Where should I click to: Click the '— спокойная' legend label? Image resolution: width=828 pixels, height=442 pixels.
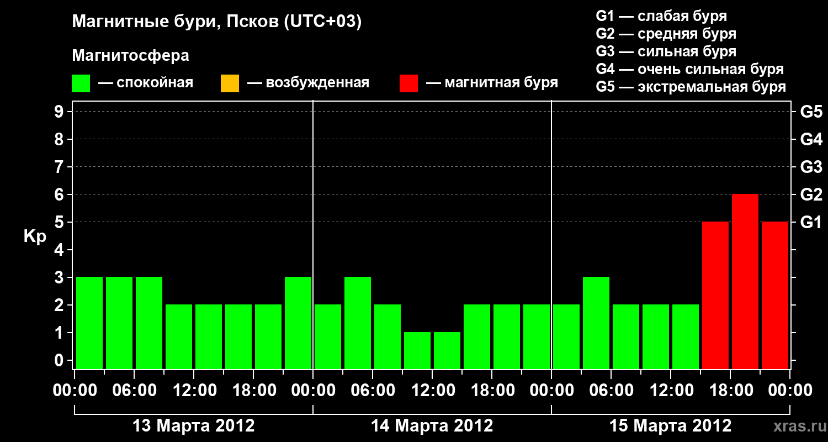(146, 83)
